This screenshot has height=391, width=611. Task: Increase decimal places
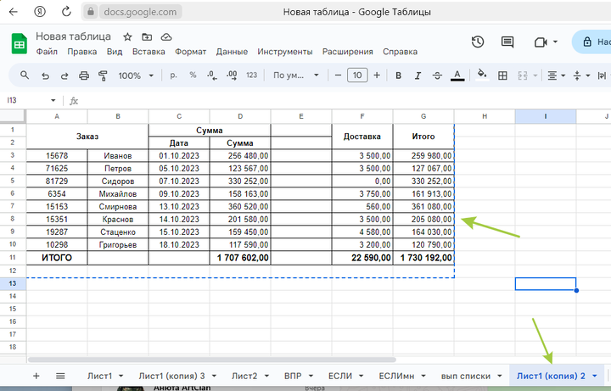(x=232, y=75)
